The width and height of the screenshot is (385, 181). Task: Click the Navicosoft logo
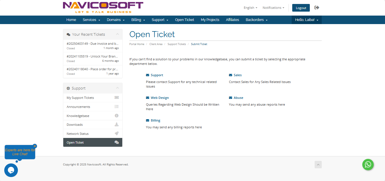[103, 7]
